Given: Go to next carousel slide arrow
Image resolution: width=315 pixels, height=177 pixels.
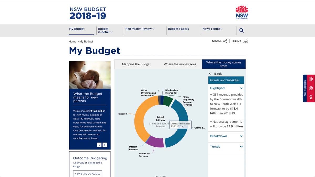Looking at the screenshot, I should pos(105,145).
